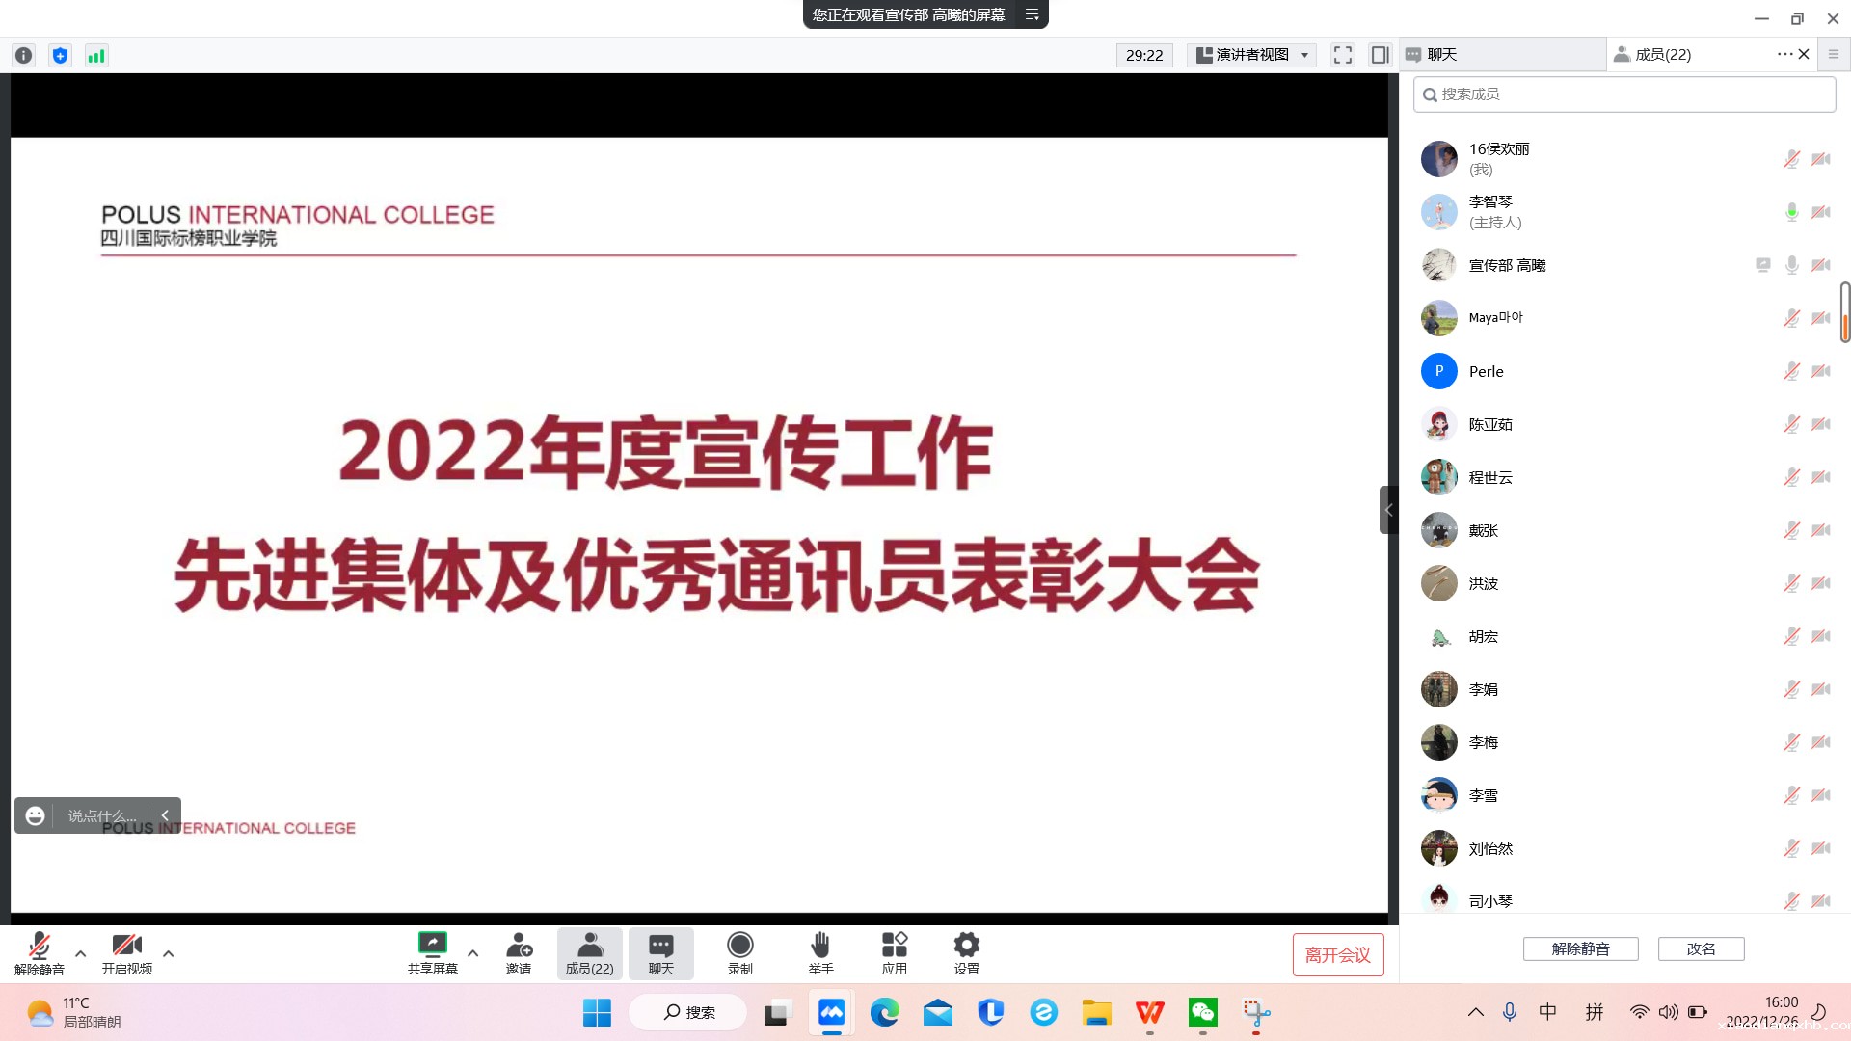
Task: Open the Settings (设置) gear
Action: tap(967, 953)
